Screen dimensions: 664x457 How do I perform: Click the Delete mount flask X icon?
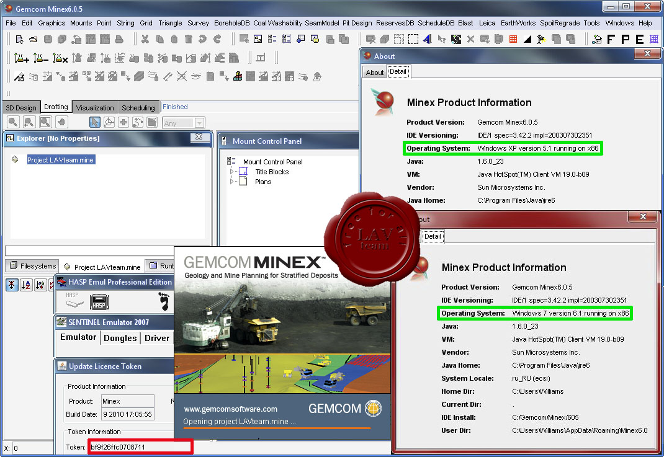[x=60, y=58]
